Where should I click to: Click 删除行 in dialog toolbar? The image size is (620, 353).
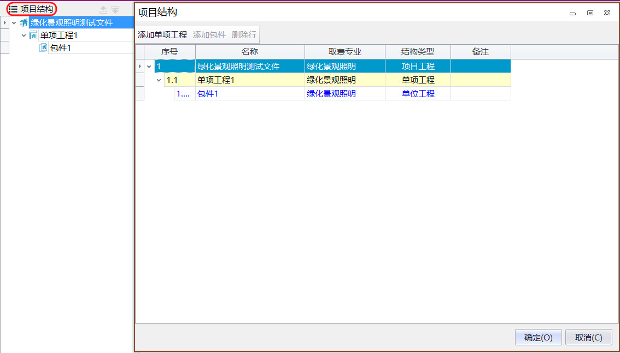click(244, 35)
